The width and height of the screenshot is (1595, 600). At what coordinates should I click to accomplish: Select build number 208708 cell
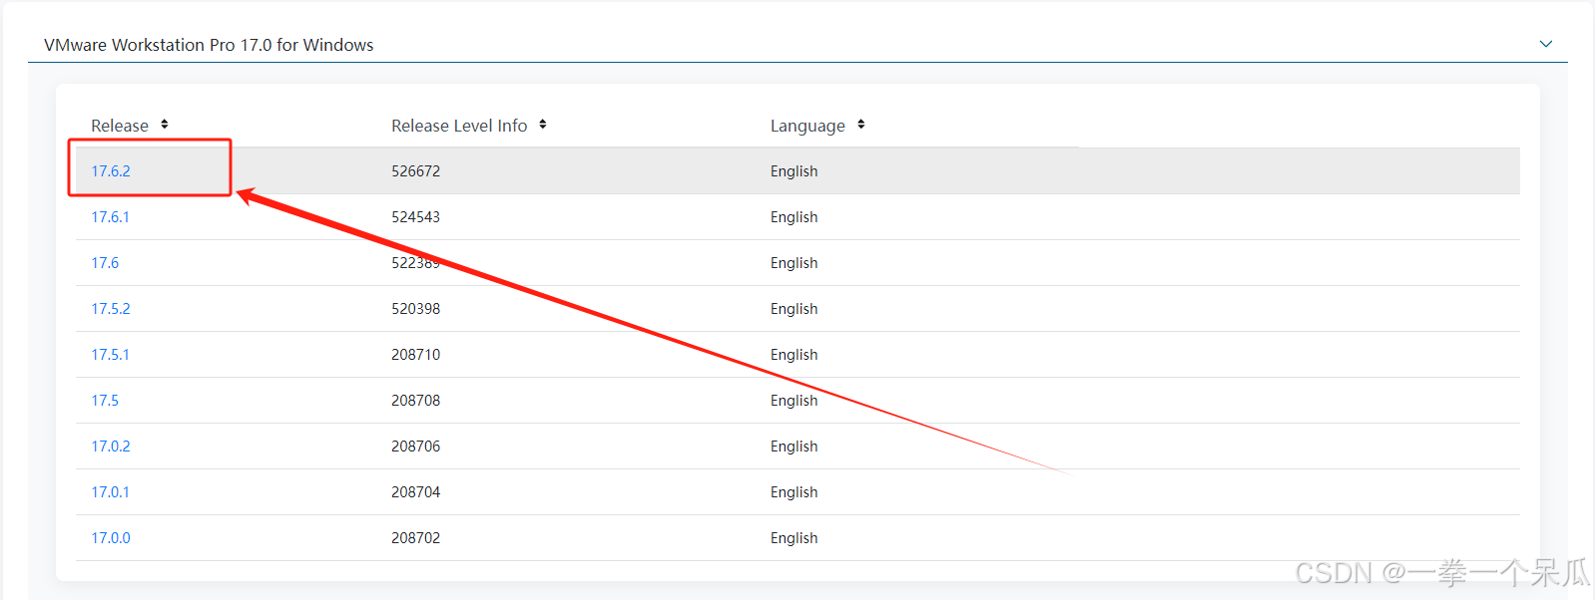tap(415, 401)
